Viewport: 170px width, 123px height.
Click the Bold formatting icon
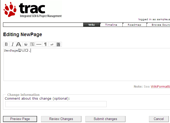pyautogui.click(x=6, y=44)
